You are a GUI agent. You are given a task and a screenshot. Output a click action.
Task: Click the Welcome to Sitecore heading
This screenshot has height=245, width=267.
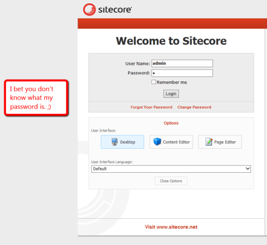pos(171,41)
